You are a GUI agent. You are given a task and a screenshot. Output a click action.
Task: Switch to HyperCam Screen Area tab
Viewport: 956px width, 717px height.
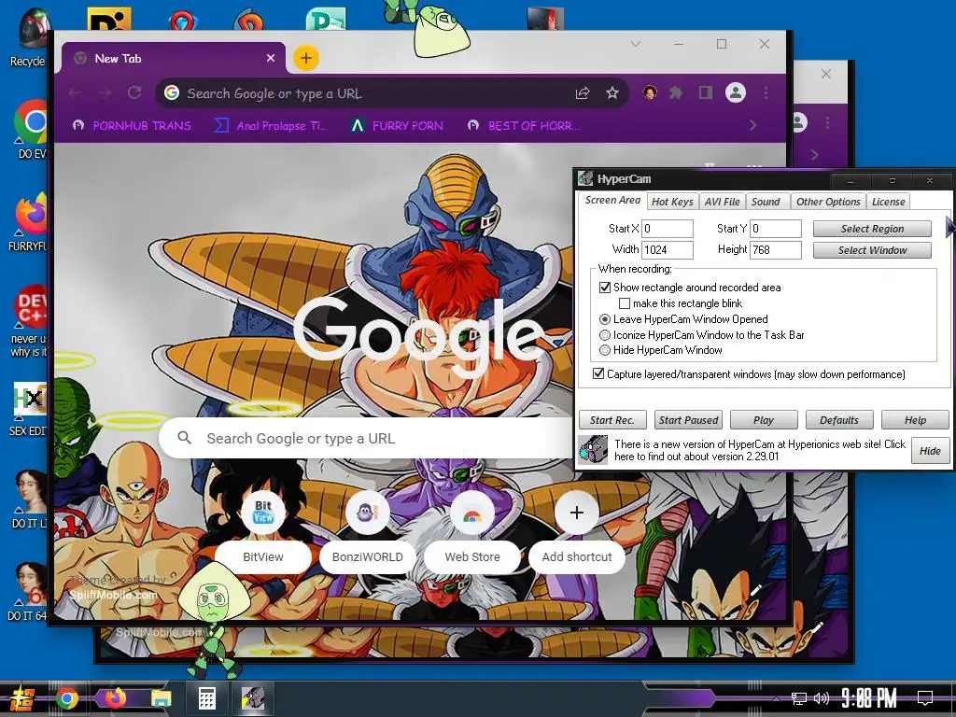[x=612, y=200]
